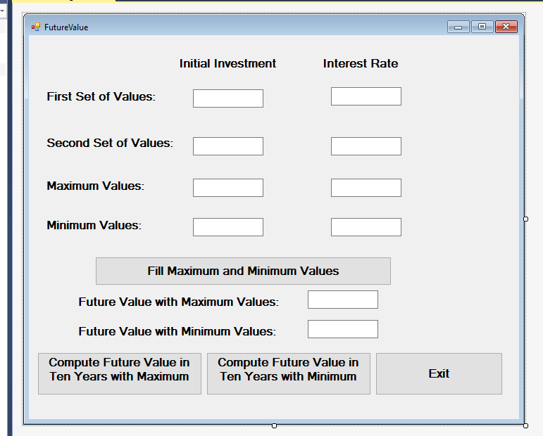Close the FutureValue form window
Viewport: 543px width, 436px height.
[506, 27]
